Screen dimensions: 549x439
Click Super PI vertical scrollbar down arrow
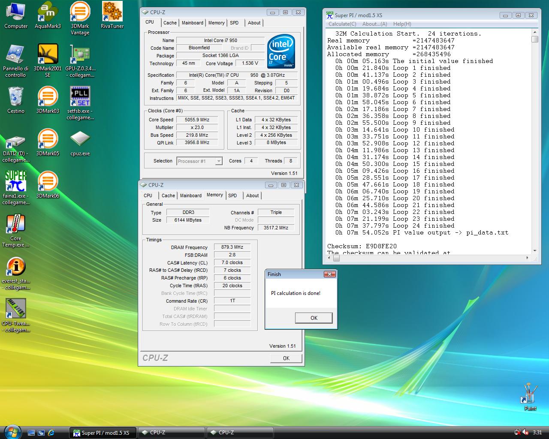[x=534, y=250]
